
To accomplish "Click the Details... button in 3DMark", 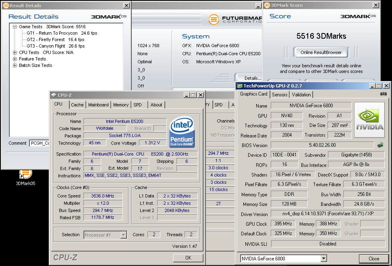I will coord(248,78).
